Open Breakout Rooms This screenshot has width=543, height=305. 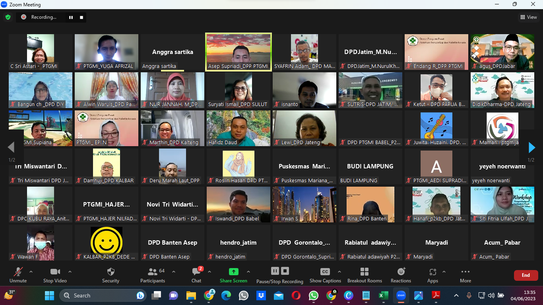365,275
